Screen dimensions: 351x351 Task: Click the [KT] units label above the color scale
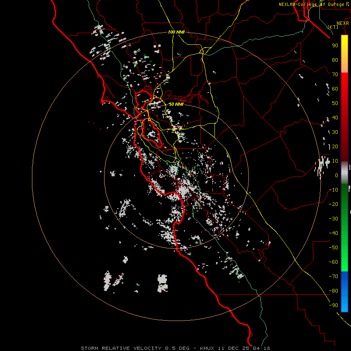(x=333, y=27)
